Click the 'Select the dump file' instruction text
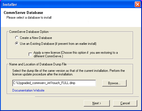 point(69,72)
